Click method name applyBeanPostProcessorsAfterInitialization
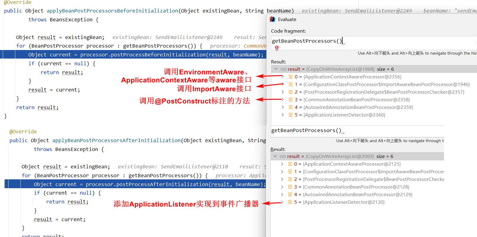The image size is (477, 237). coord(116,140)
